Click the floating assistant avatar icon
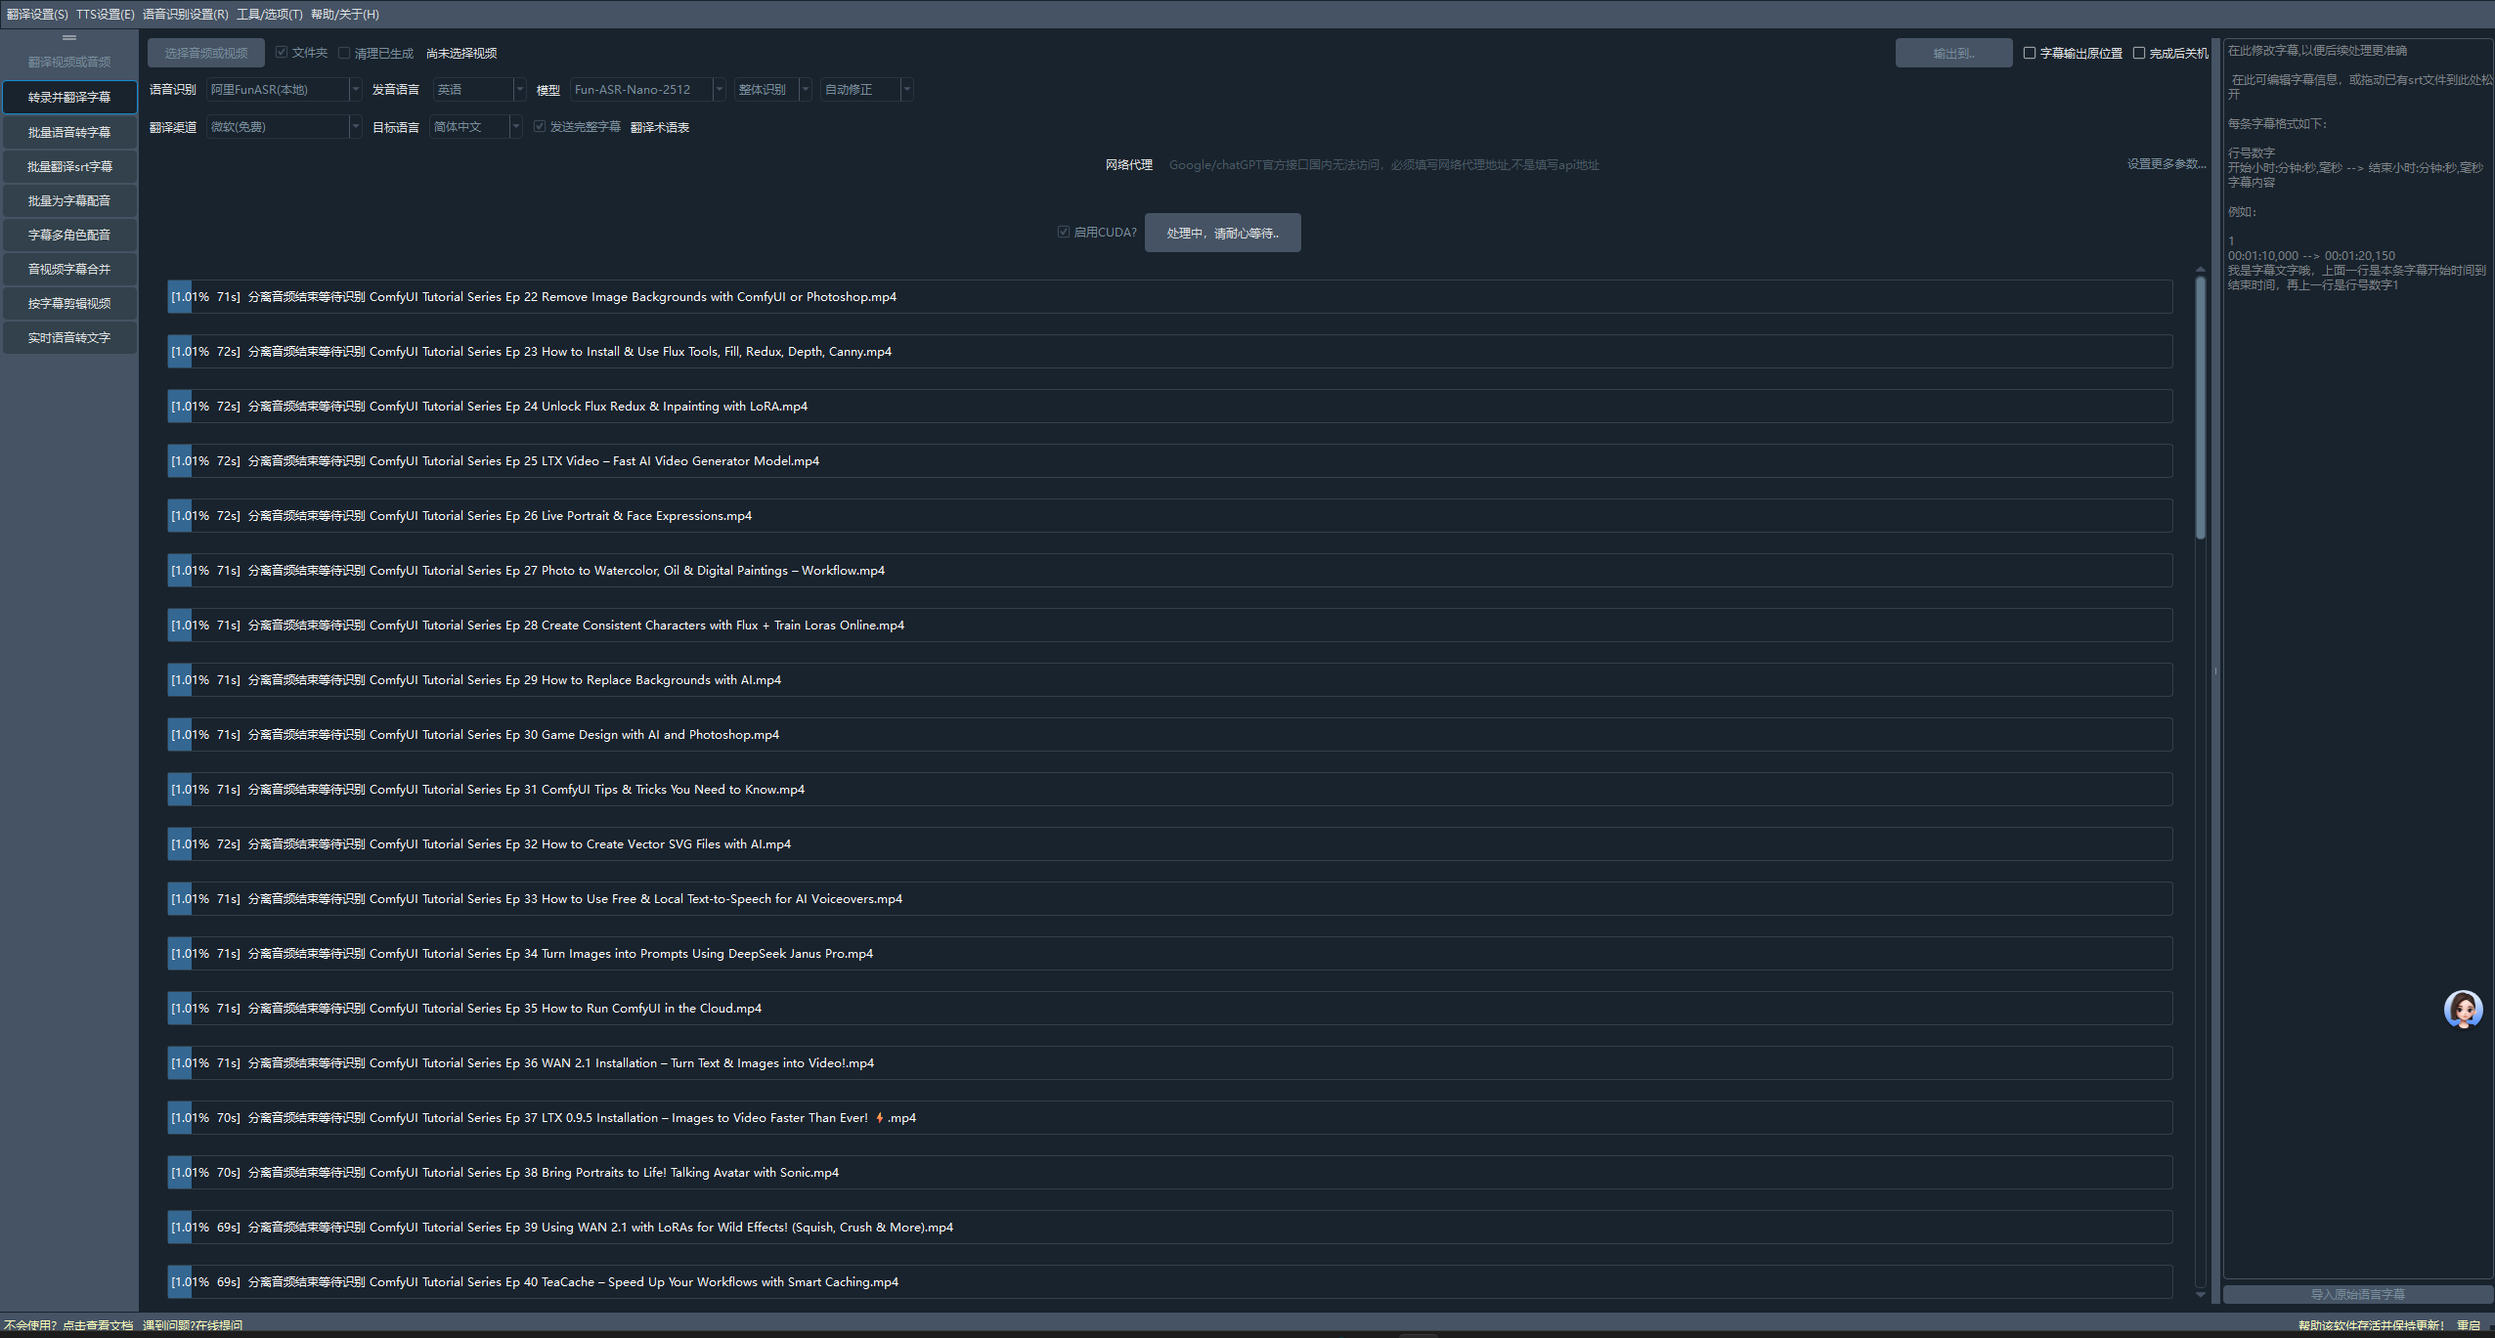This screenshot has width=2495, height=1338. click(2463, 1009)
